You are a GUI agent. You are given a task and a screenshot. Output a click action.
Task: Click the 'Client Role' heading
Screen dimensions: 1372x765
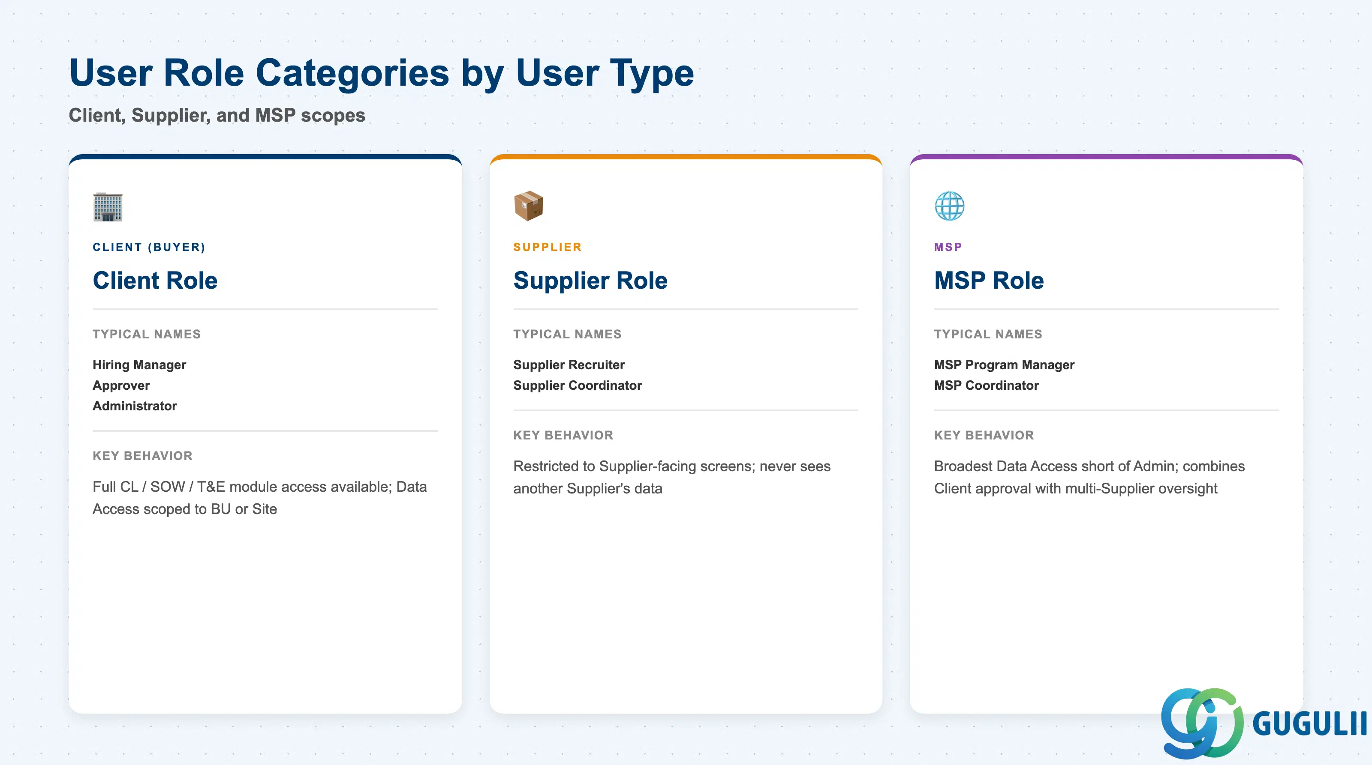155,281
